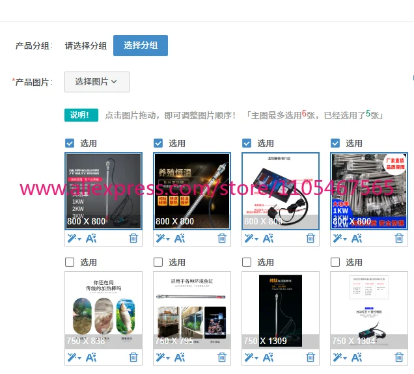The height and width of the screenshot is (374, 414).
Task: Click AI text icon under 养殖恒温 image
Action: [180, 239]
